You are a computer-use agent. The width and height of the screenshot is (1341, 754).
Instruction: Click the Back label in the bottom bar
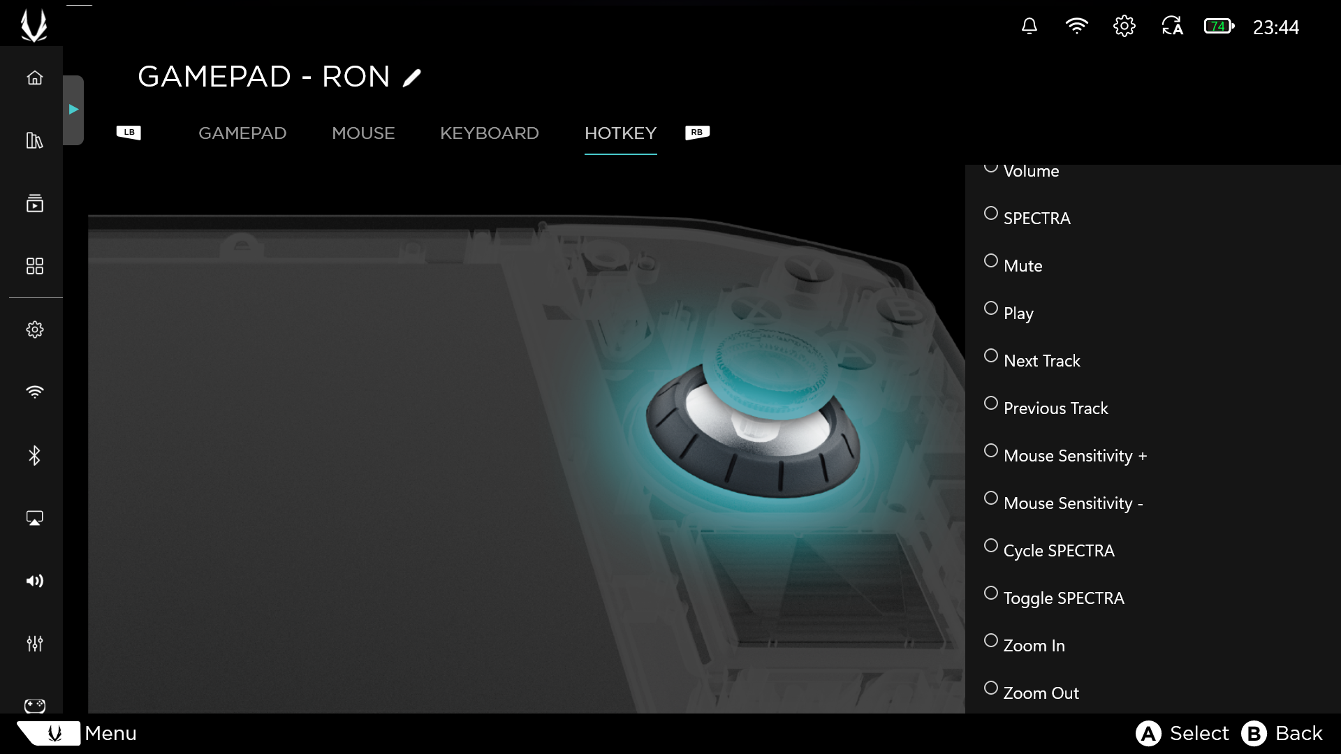point(1299,734)
